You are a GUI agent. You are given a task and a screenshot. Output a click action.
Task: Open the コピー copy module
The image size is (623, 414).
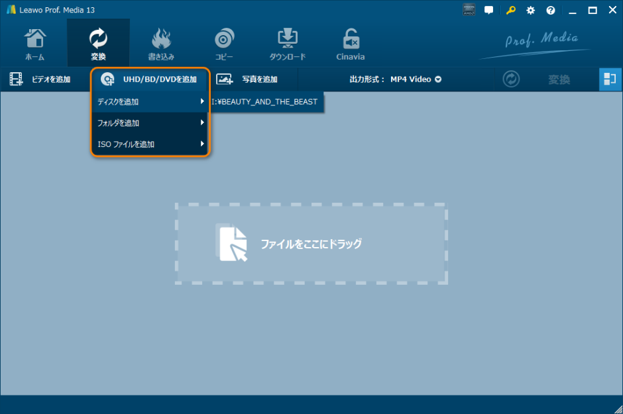[223, 44]
